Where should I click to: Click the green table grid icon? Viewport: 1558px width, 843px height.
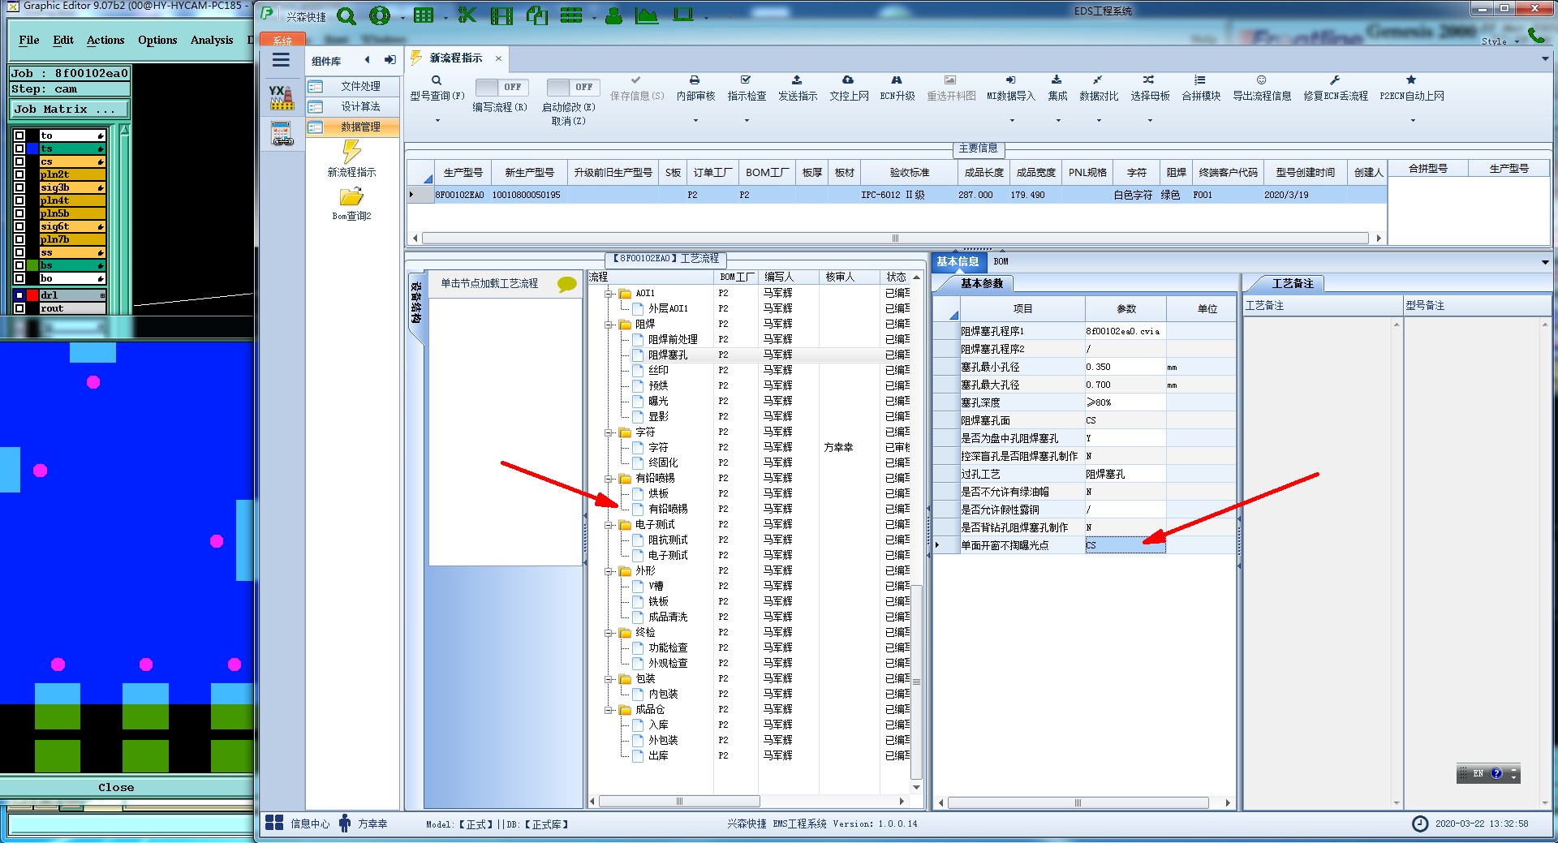(424, 15)
